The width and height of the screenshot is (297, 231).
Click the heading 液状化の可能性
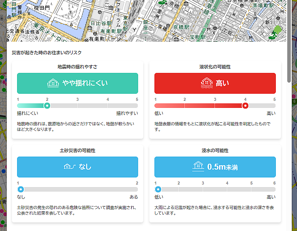(x=215, y=67)
